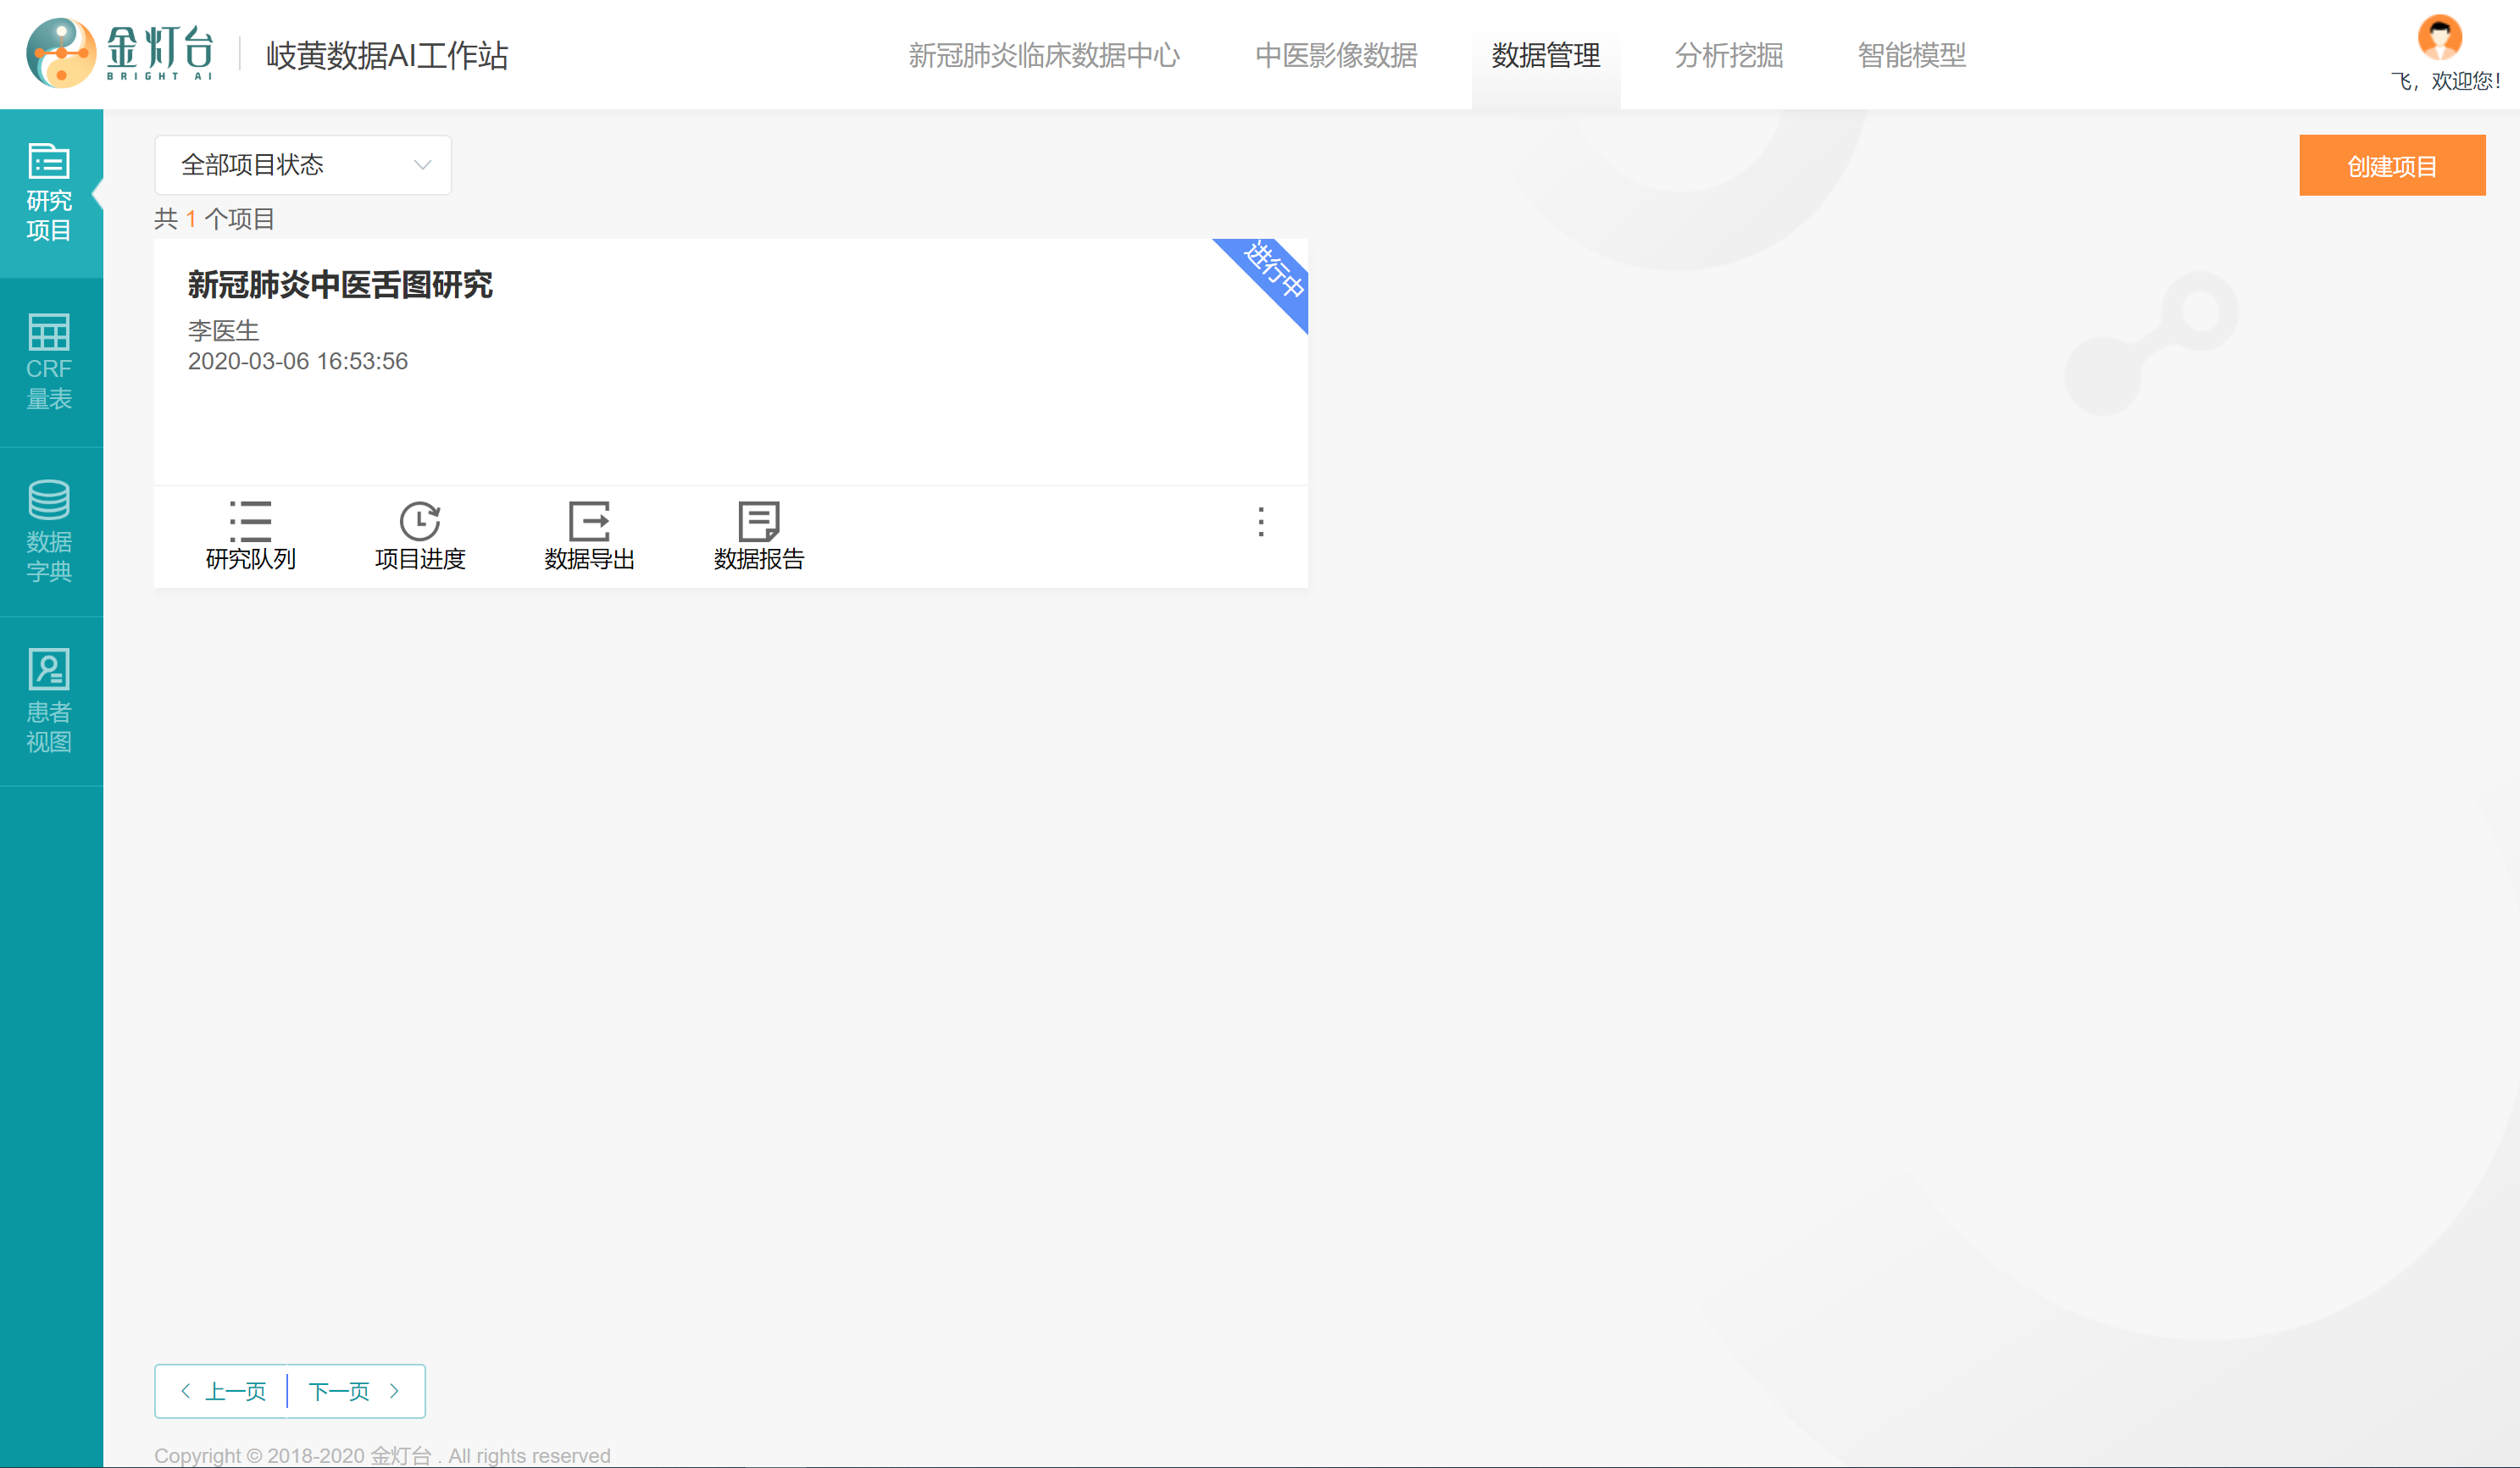
Task: Click the 项目进度 clock icon
Action: click(419, 520)
